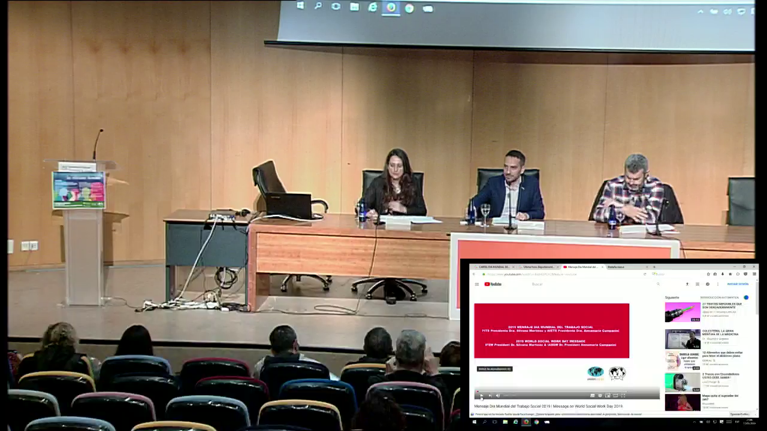
Task: Reload page with refresh icon
Action: [x=645, y=274]
